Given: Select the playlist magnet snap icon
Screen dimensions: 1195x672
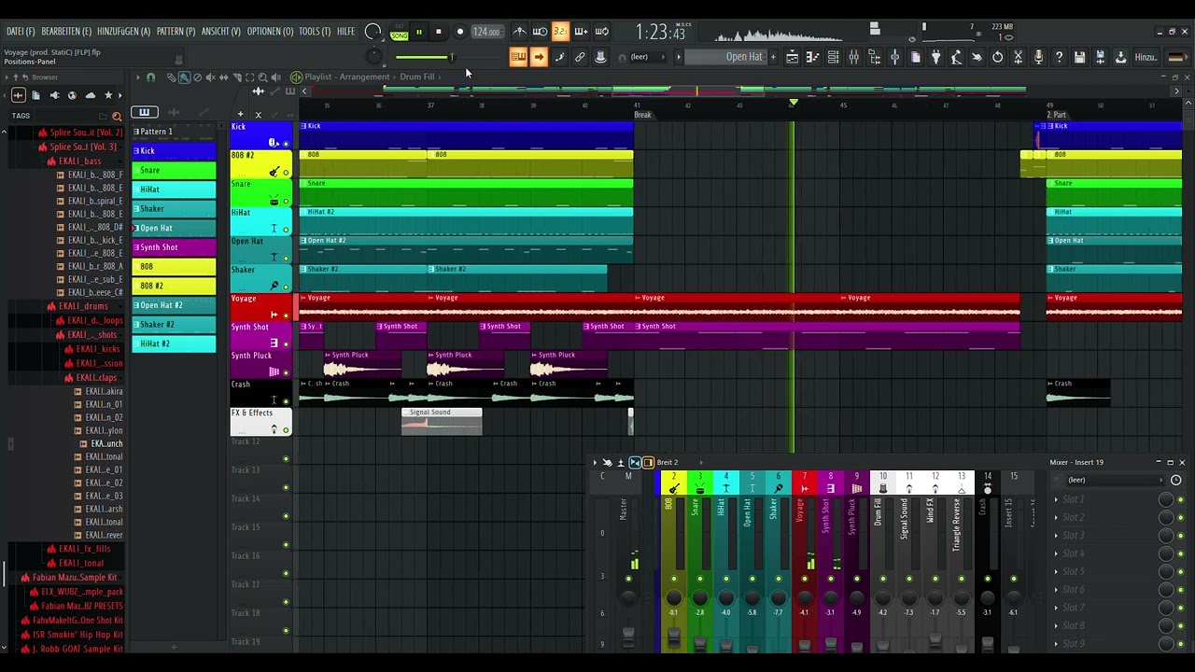Looking at the screenshot, I should [150, 77].
